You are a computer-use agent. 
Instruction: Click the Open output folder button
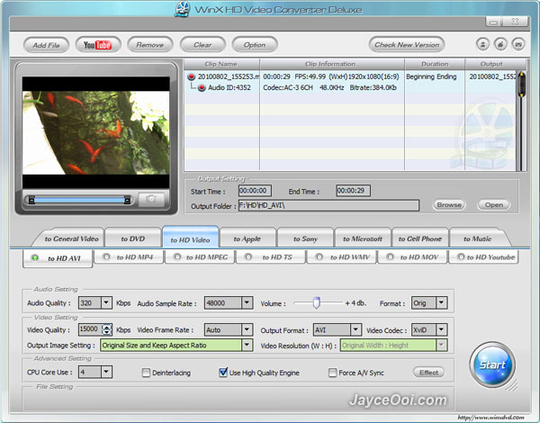[x=494, y=205]
